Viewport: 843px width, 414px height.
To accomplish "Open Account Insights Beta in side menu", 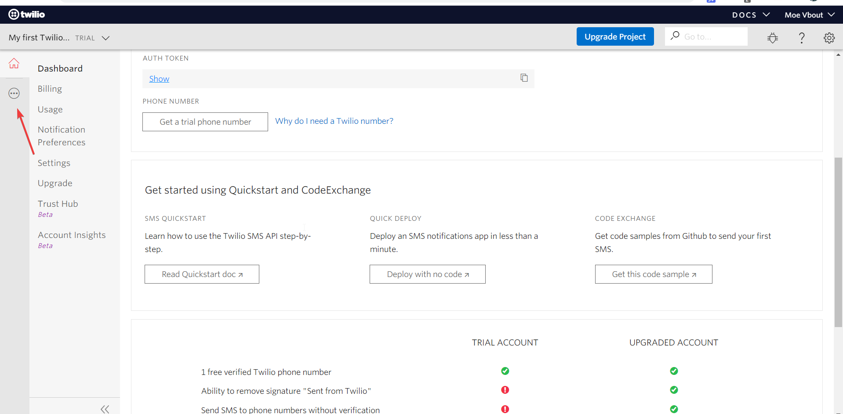I will click(x=72, y=240).
